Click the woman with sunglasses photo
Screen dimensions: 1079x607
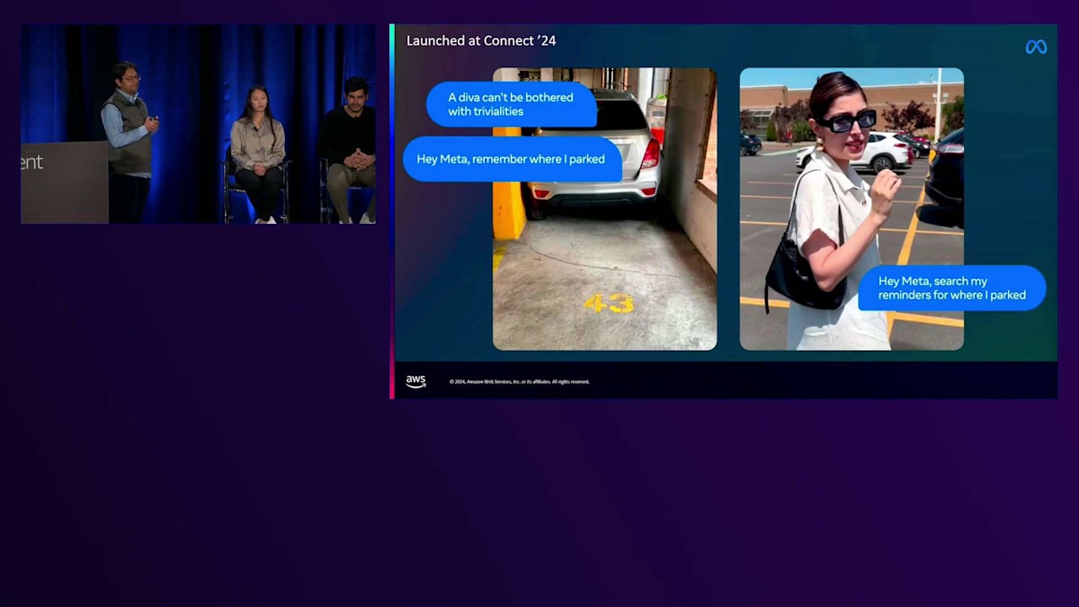[852, 209]
